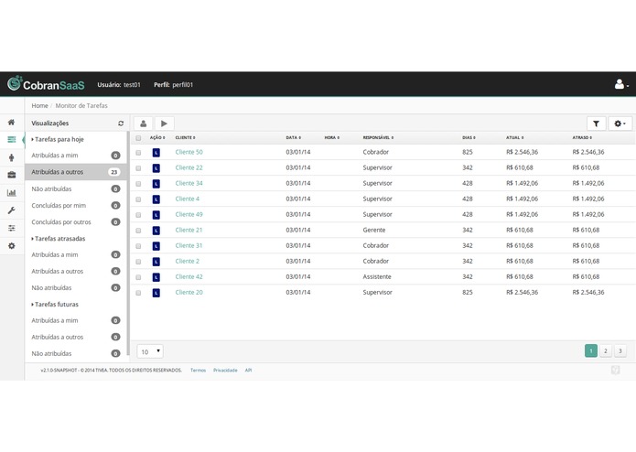Viewport: 636px width, 452px height.
Task: Check the row checkbox for Cliente 42
Action: (x=138, y=277)
